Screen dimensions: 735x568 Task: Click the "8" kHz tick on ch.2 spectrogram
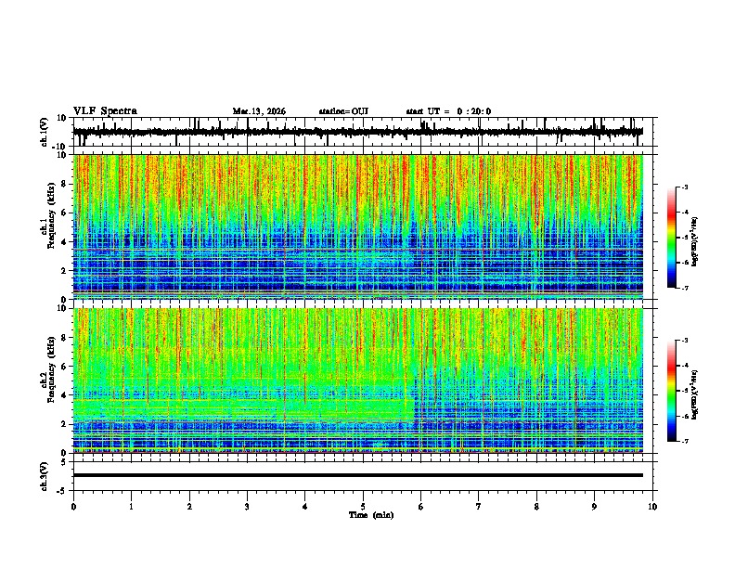point(64,338)
